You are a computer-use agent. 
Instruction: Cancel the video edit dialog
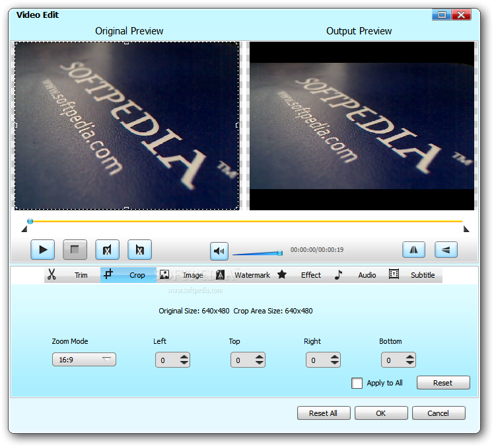(439, 413)
